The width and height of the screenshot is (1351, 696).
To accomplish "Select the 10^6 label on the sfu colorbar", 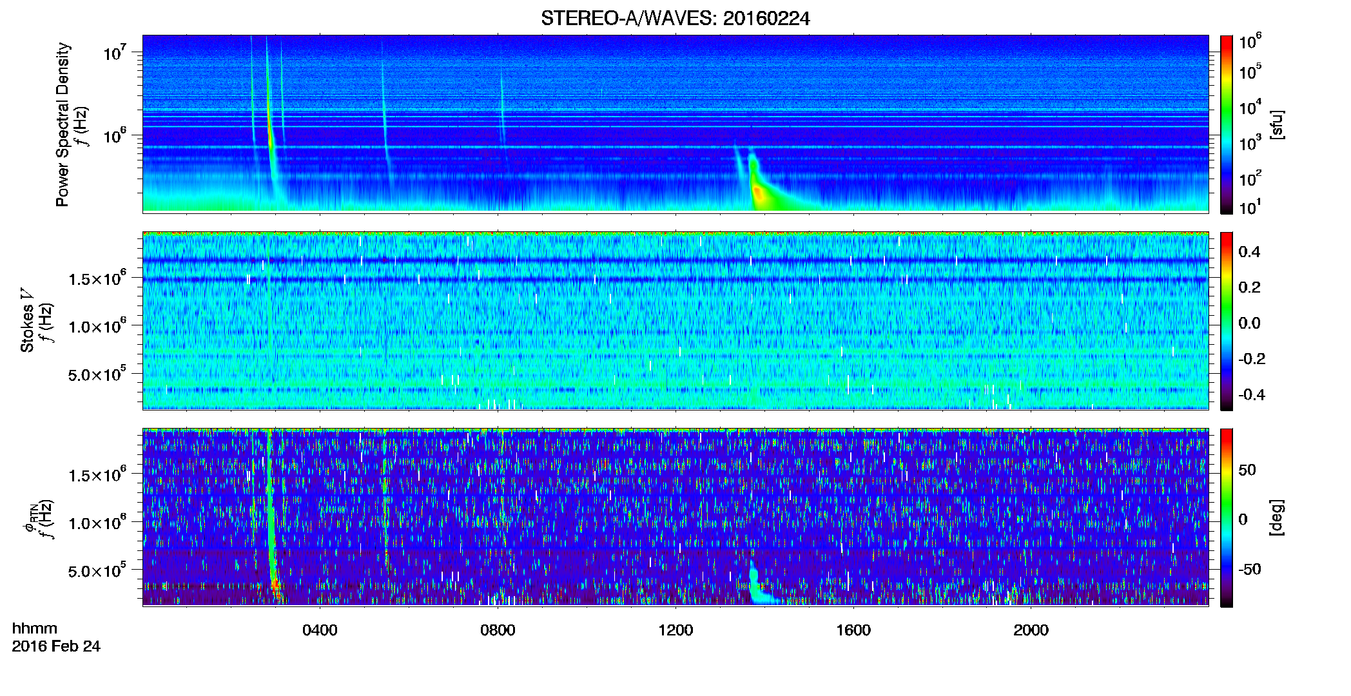I will click(1250, 41).
